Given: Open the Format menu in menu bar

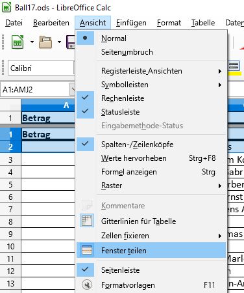Looking at the screenshot, I should coord(169,23).
